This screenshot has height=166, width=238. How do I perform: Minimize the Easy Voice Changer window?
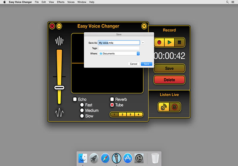click(59, 26)
